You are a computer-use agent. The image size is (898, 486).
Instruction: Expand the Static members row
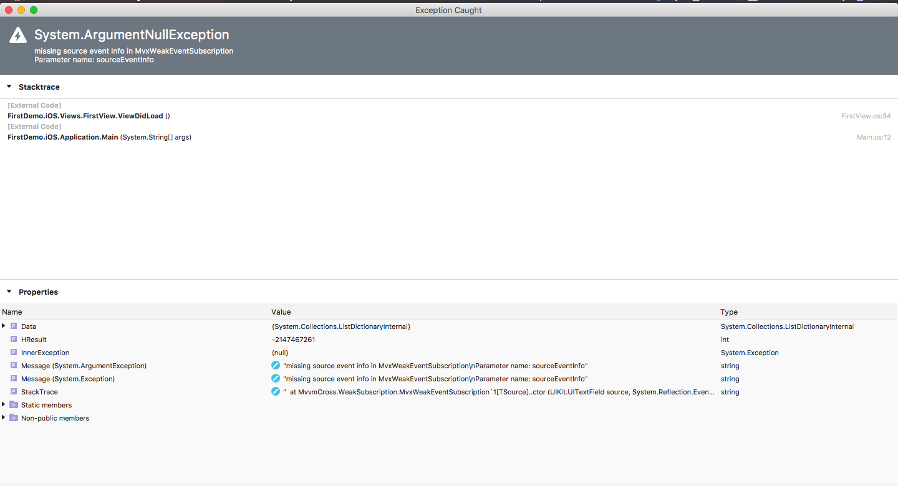pos(4,404)
